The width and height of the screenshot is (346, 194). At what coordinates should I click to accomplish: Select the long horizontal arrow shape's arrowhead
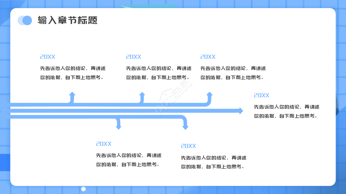click(x=241, y=111)
